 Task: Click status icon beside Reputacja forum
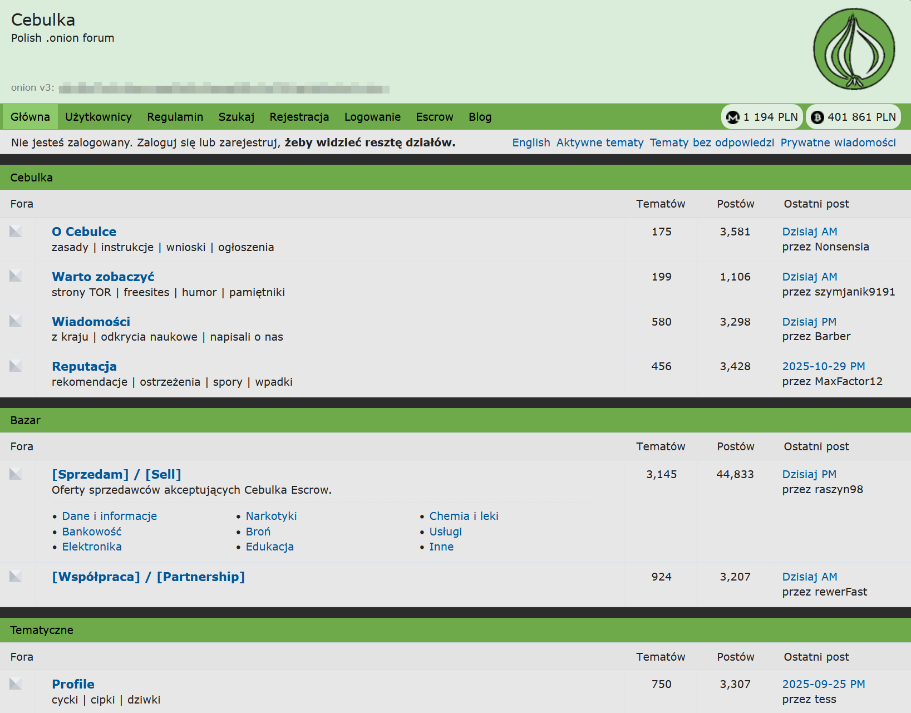point(16,366)
